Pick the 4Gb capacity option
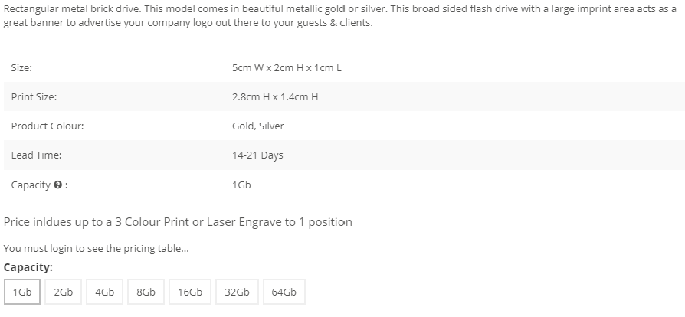 click(x=105, y=292)
